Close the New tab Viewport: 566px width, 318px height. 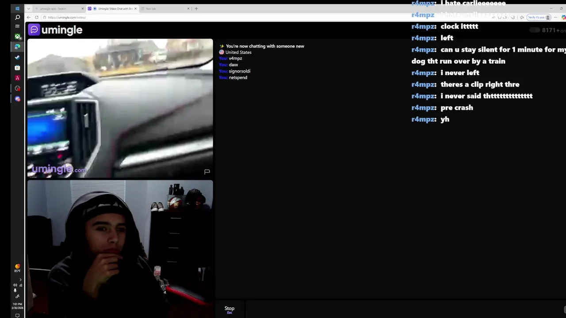click(x=188, y=8)
